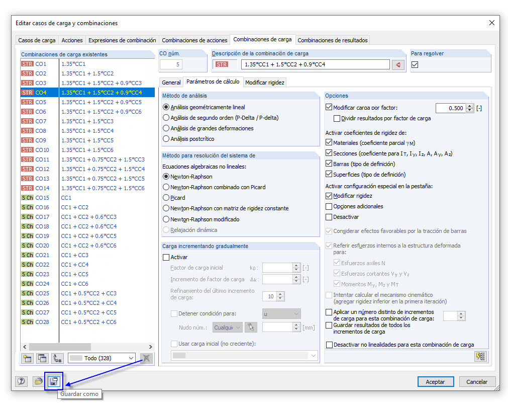
Task: Rename the load combination with A-B tool
Action: 57,358
